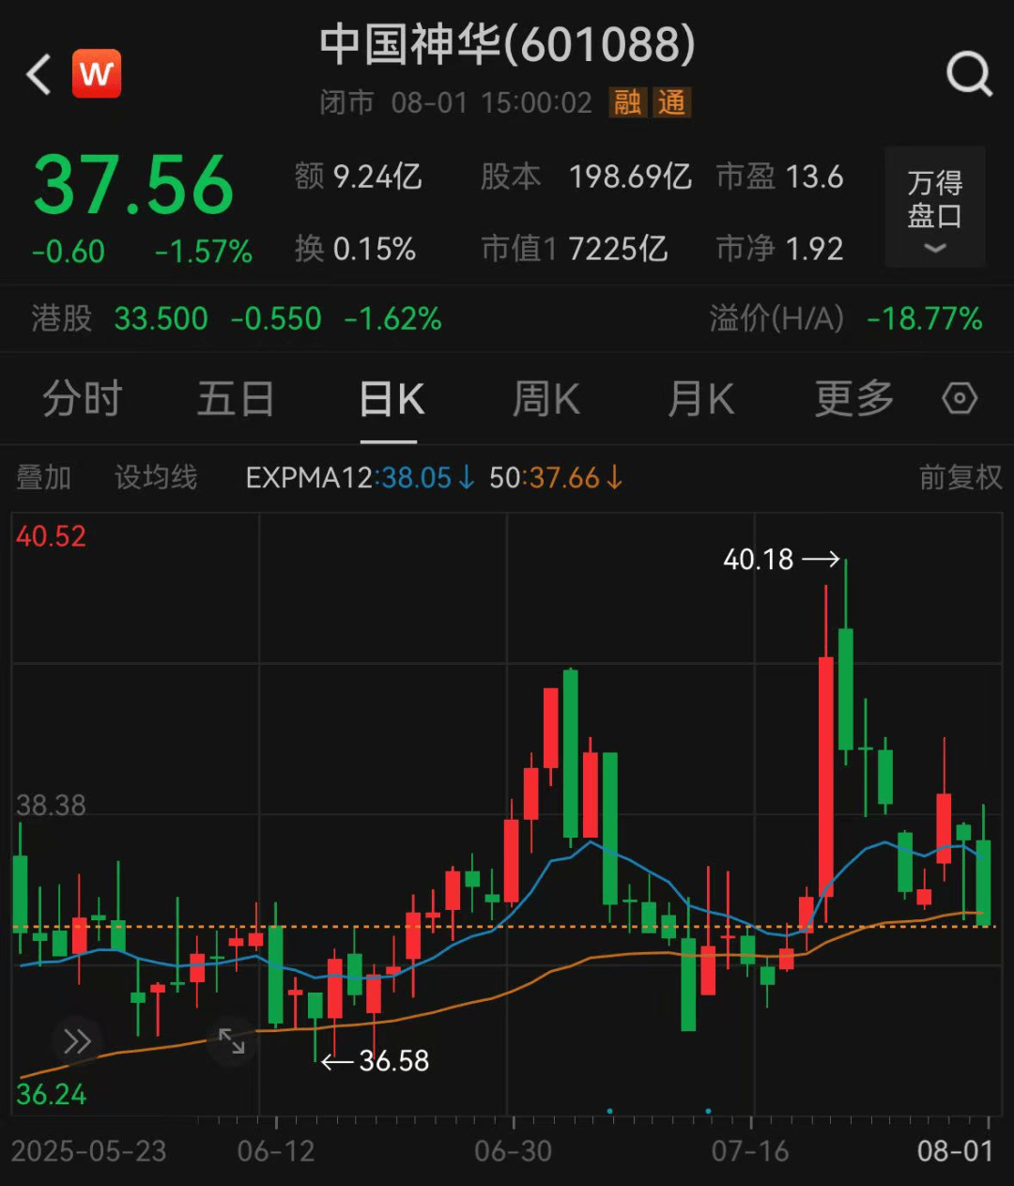Select the 日K tab
The image size is (1014, 1186).
392,399
